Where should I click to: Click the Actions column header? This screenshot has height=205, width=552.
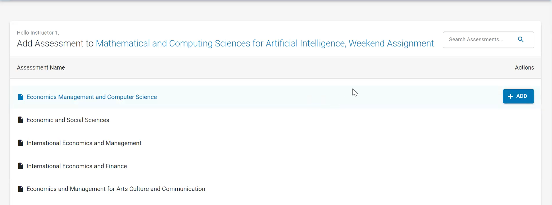pyautogui.click(x=524, y=68)
